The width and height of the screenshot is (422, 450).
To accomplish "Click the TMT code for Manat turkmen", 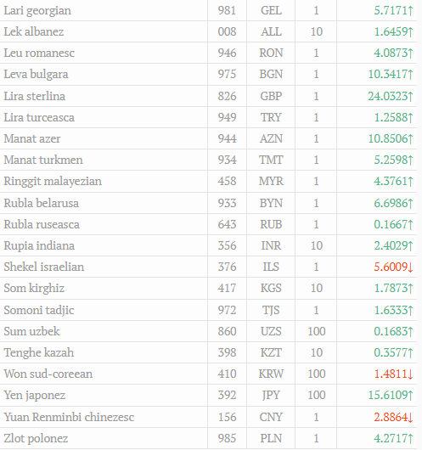I will click(271, 160).
